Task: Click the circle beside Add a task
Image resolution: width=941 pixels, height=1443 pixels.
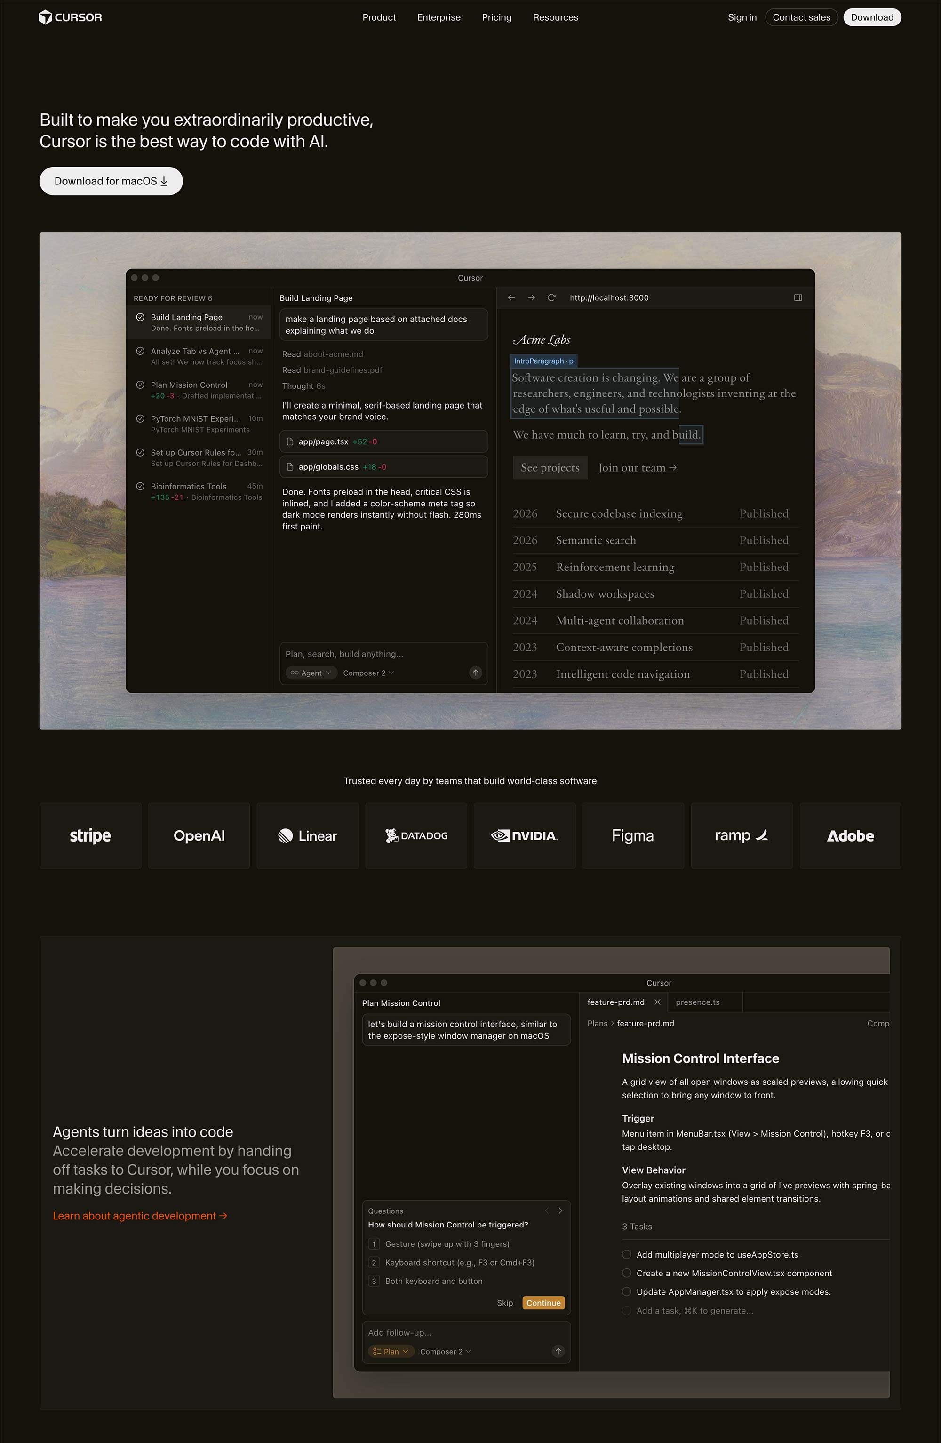Action: (627, 1310)
